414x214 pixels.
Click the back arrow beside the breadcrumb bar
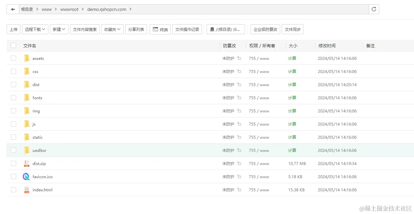point(12,9)
